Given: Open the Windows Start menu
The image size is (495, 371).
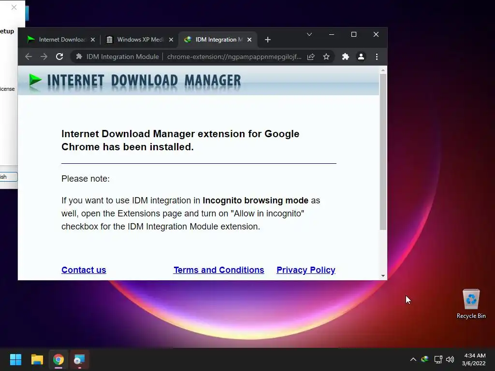Looking at the screenshot, I should pos(15,359).
